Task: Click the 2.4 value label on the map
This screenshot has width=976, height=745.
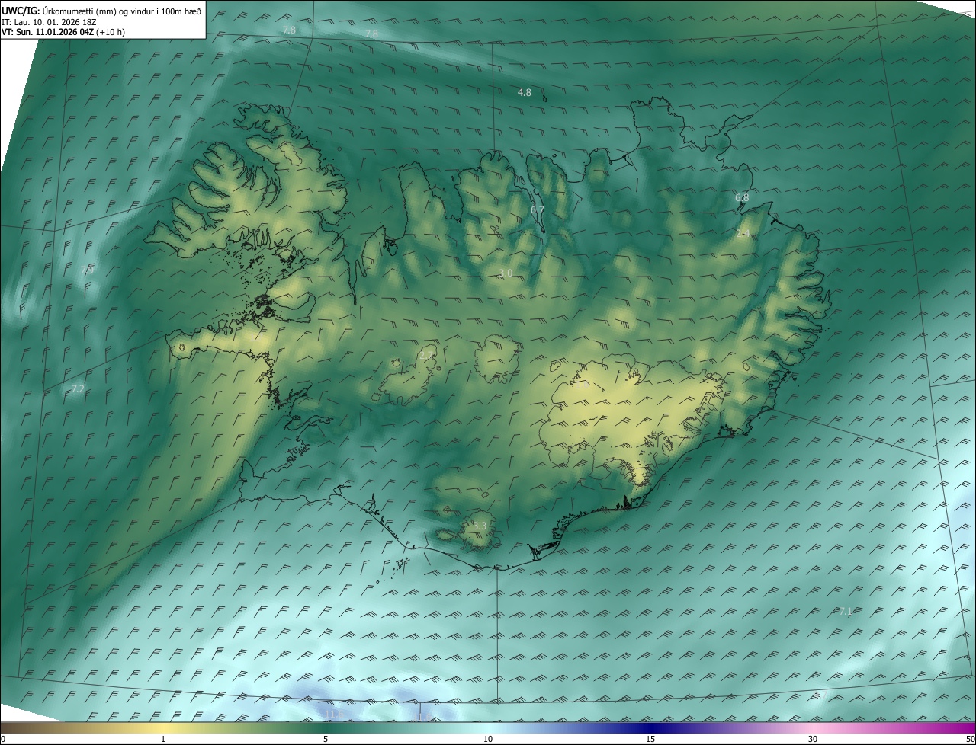Action: coord(743,234)
